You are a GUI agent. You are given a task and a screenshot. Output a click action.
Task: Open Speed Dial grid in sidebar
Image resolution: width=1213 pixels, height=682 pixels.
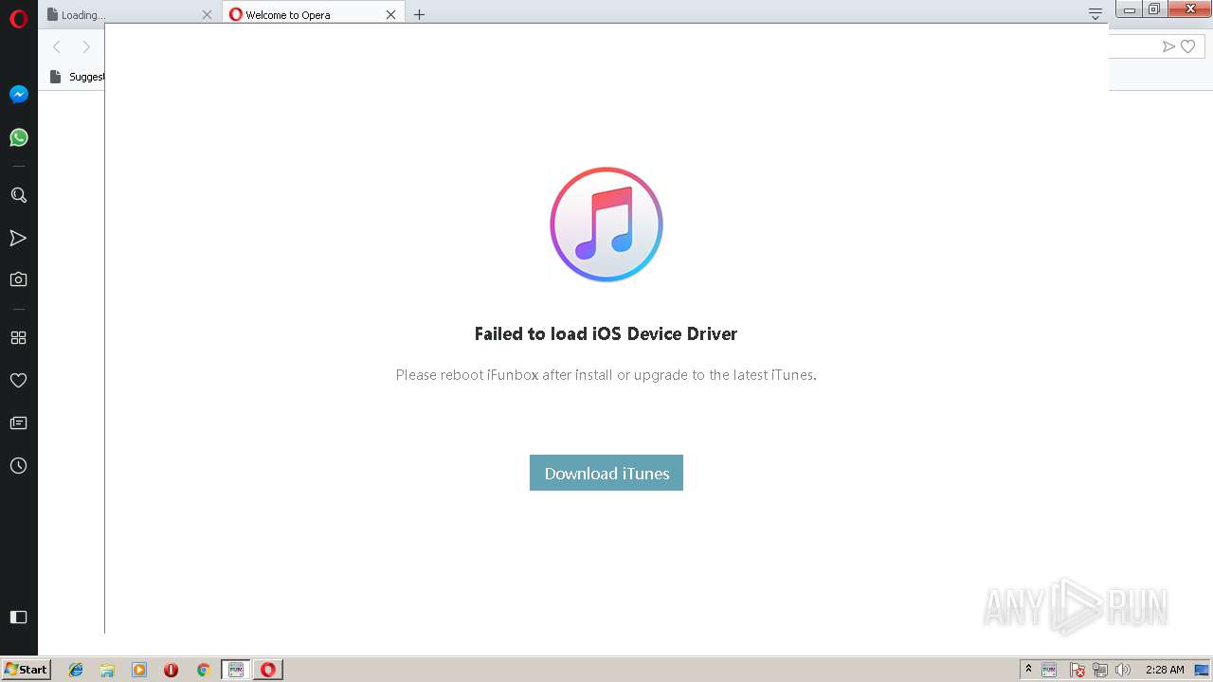pyautogui.click(x=18, y=337)
